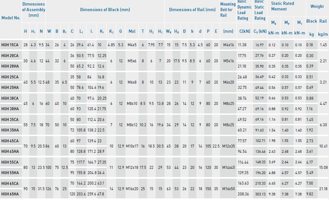Select the Dimensions of Rail (mm) header
Image resolution: width=329 pixels, height=200 pixels.
pos(192,10)
